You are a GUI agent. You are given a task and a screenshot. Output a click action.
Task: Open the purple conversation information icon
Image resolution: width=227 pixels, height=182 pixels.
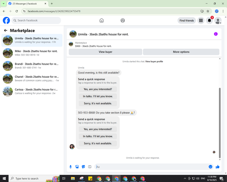coord(216,34)
